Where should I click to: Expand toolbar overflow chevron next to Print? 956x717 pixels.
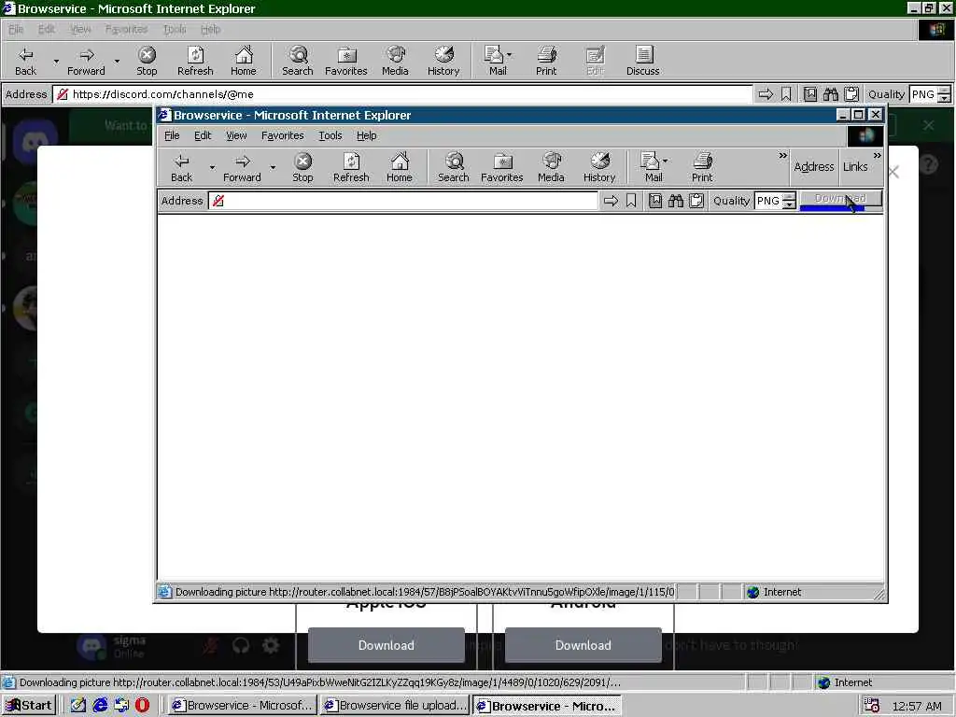point(783,156)
